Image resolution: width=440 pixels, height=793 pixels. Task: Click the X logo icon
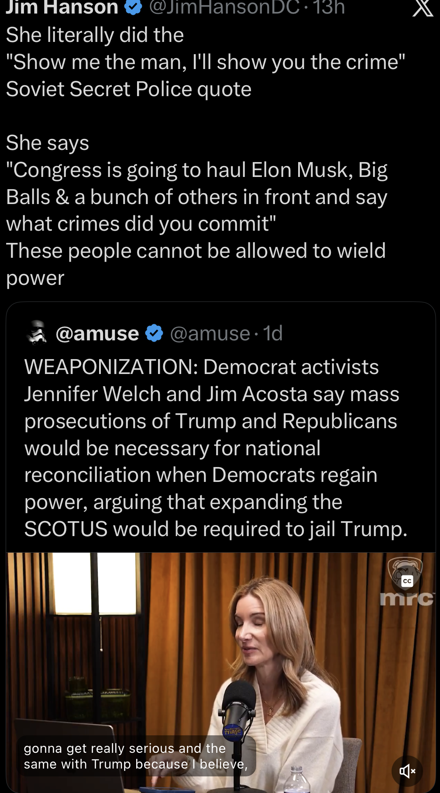[423, 7]
